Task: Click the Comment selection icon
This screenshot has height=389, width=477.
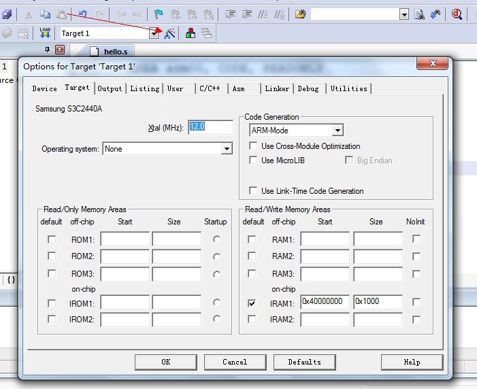Action: click(263, 14)
